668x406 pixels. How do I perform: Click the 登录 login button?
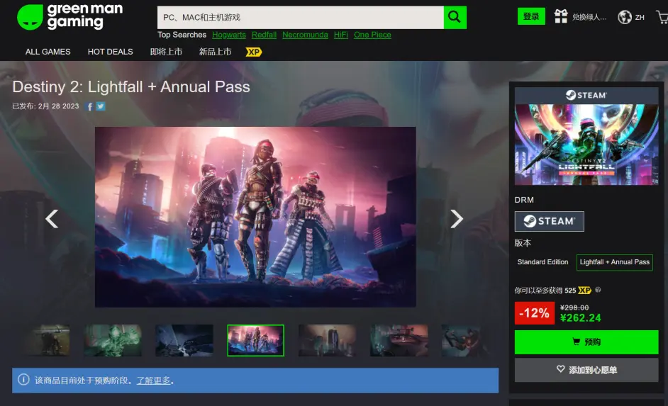pos(531,16)
